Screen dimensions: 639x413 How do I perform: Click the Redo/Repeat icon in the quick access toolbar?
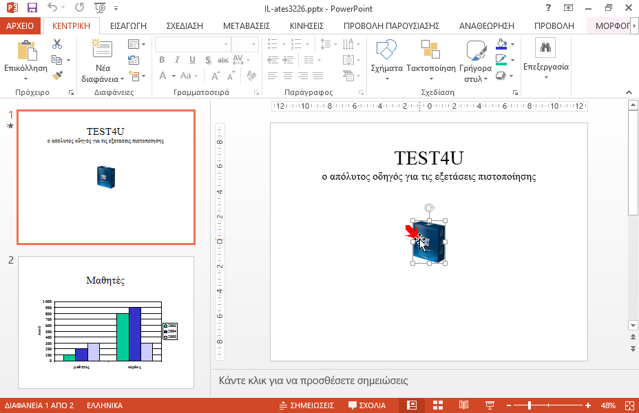coord(79,8)
